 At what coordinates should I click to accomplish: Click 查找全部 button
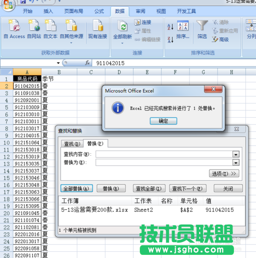149,189
